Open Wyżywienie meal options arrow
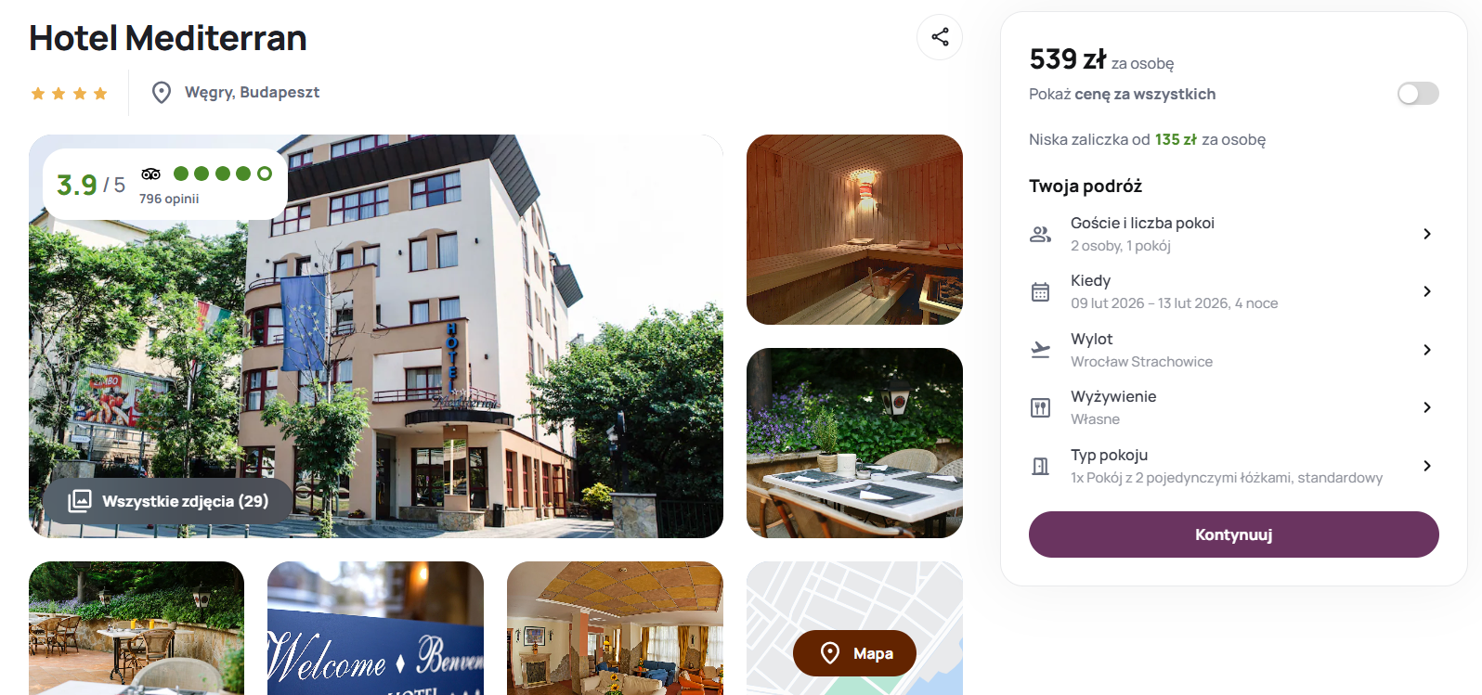The image size is (1482, 695). [1427, 407]
